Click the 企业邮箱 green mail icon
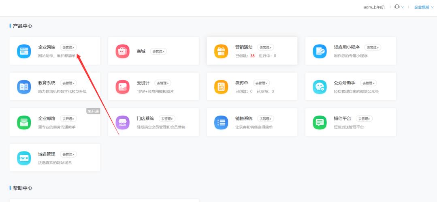 24,122
